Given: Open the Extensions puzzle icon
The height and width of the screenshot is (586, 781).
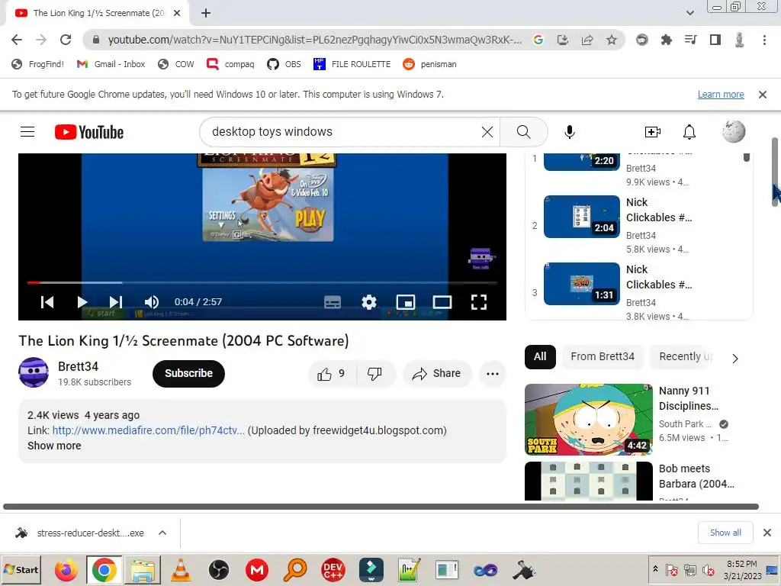Looking at the screenshot, I should [667, 40].
